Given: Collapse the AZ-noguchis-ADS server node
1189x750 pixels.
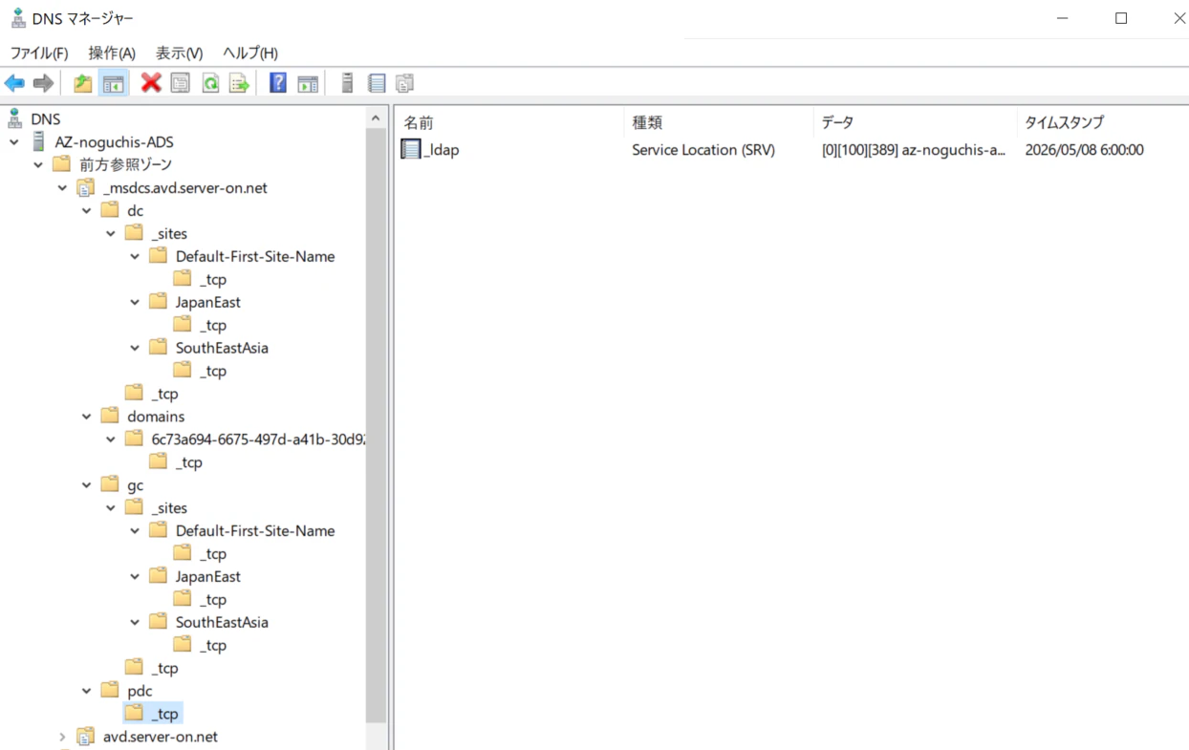Looking at the screenshot, I should point(14,141).
